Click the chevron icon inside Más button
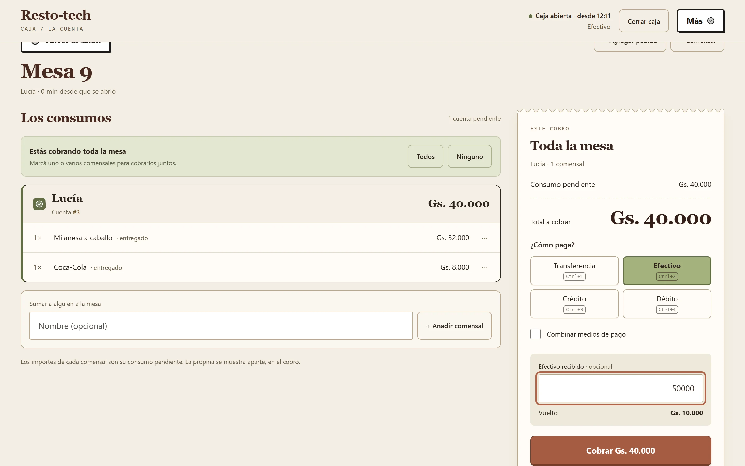This screenshot has width=745, height=466. pyautogui.click(x=711, y=21)
